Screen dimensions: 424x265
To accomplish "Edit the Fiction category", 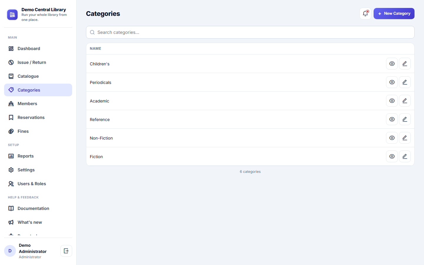I will 405,156.
